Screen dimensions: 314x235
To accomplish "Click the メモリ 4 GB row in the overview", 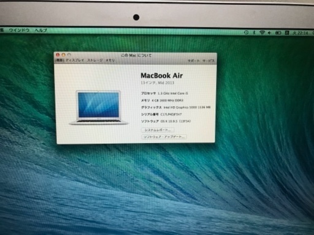I will 162,100.
